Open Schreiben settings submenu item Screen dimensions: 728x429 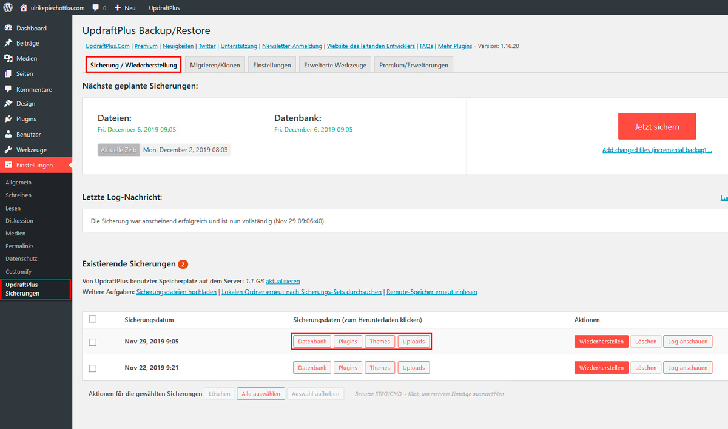19,195
